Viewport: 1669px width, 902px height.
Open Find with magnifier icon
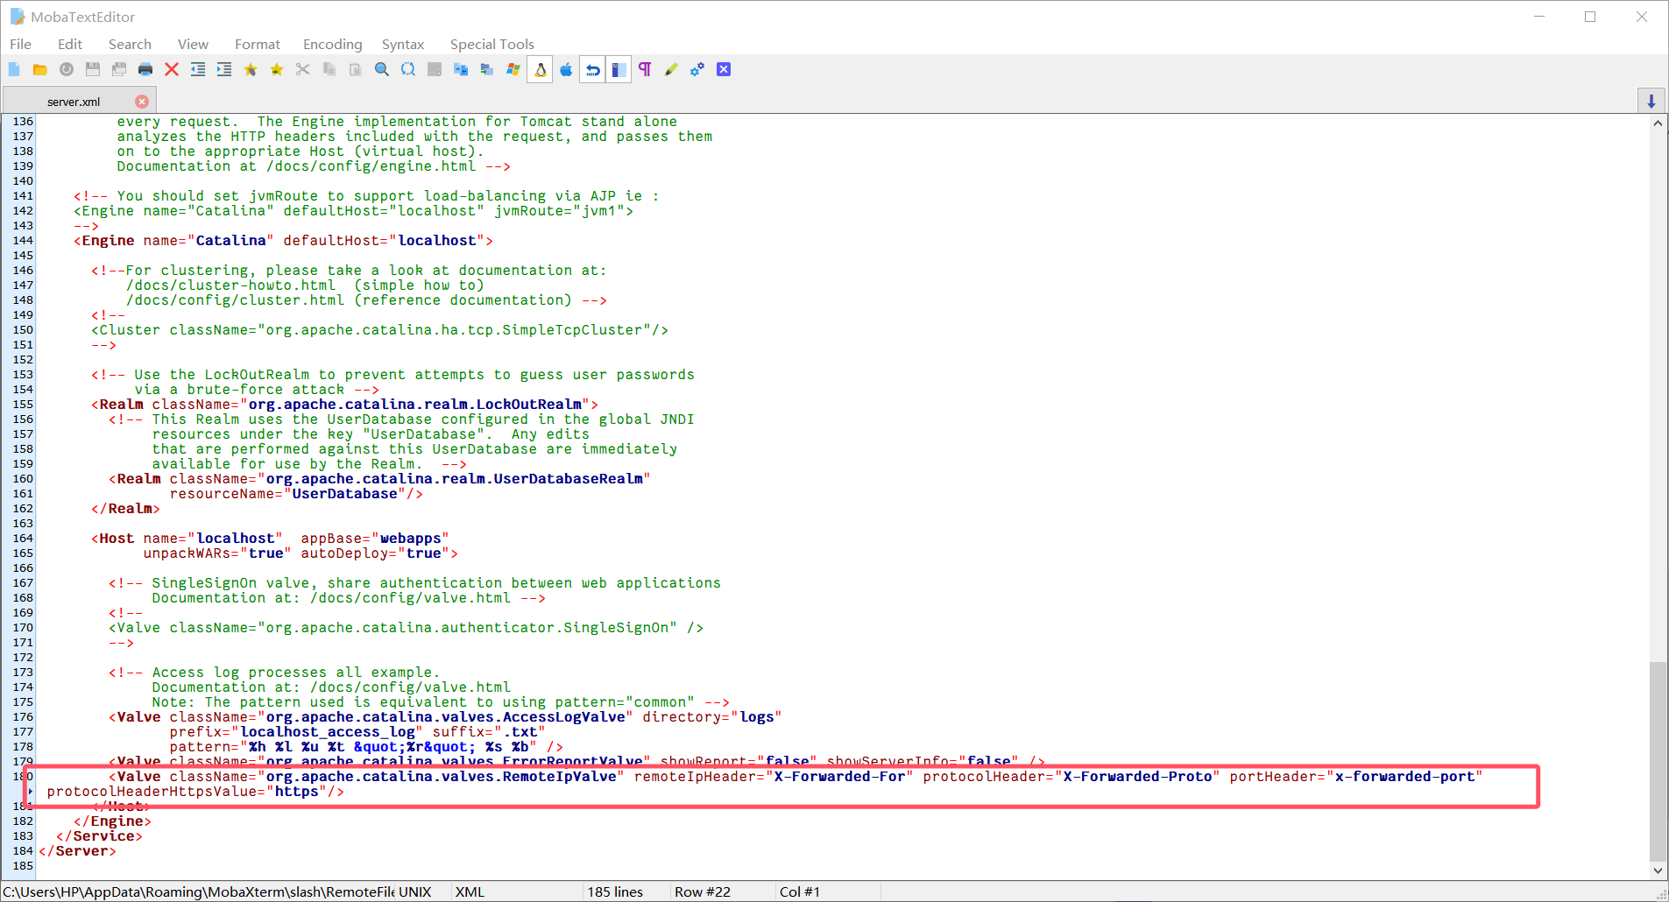coord(382,69)
